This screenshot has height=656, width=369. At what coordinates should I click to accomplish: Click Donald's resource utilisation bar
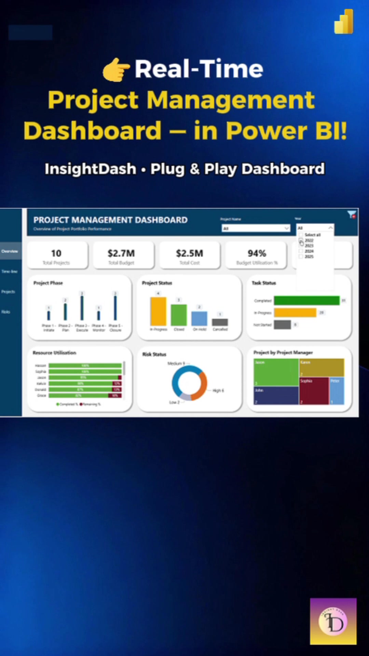(85, 389)
